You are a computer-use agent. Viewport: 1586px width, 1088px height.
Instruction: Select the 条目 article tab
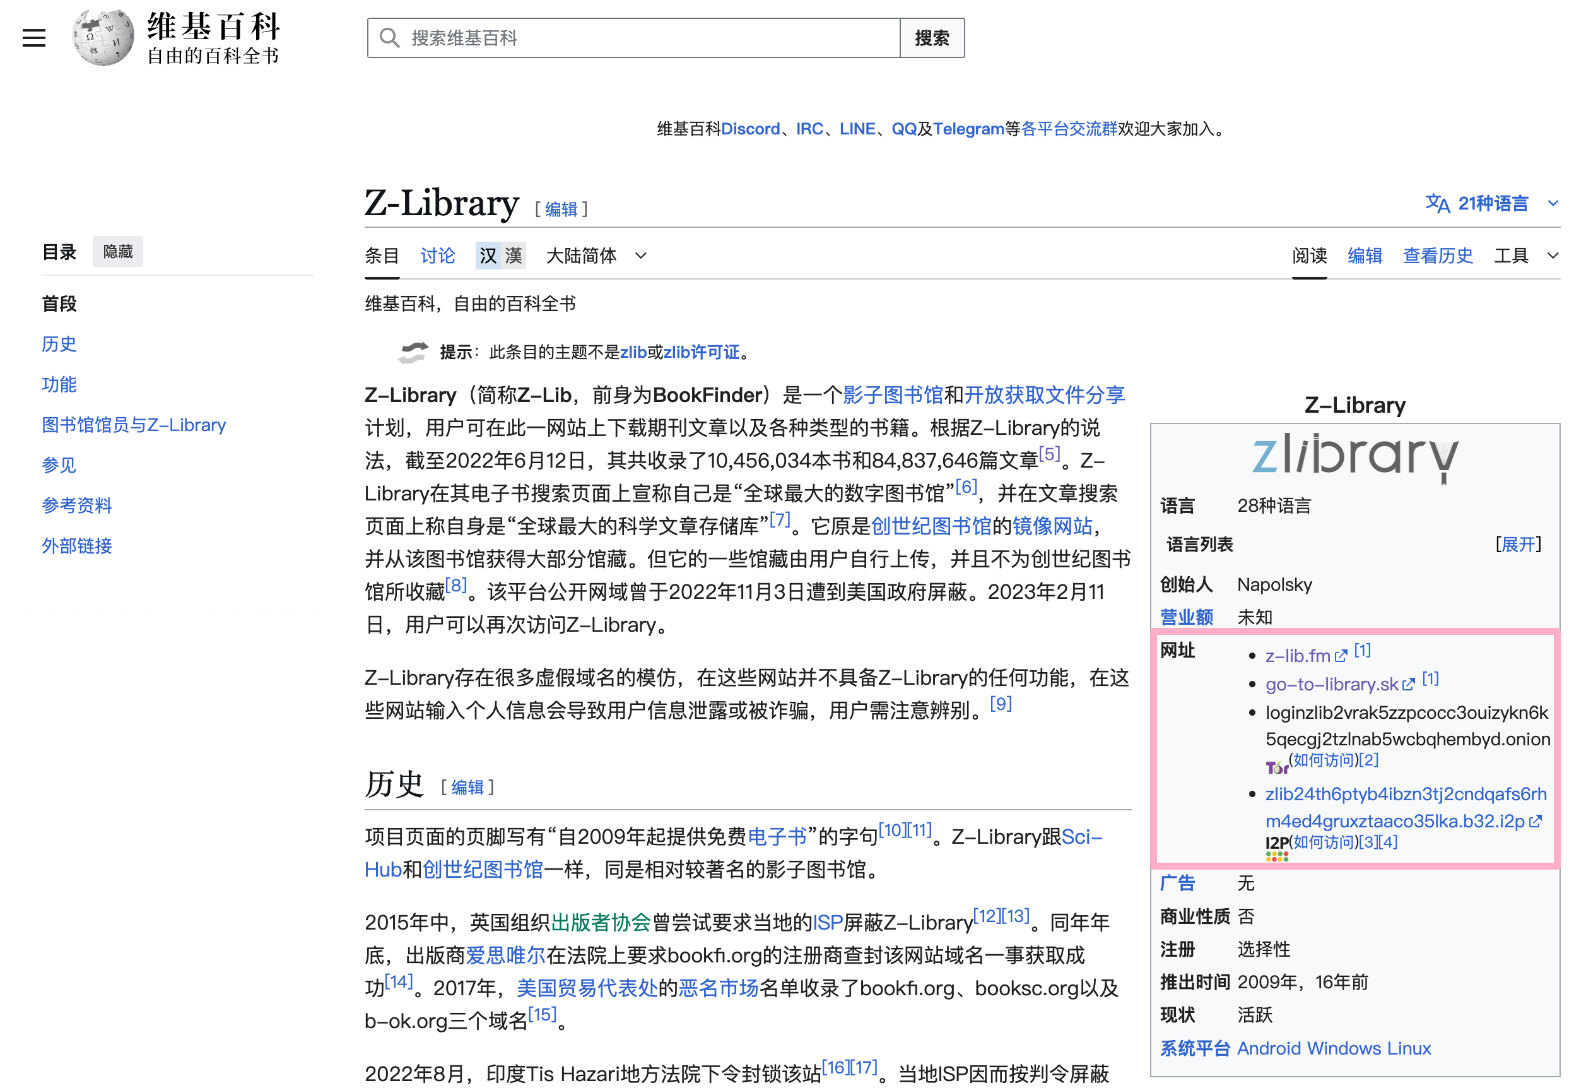(x=382, y=256)
